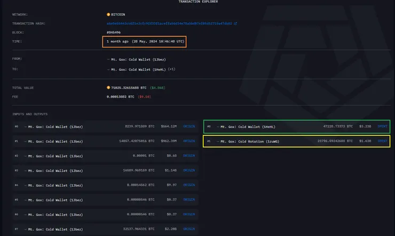
Task: Open the SPENT link for output #0 (1HeHL)
Action: click(382, 126)
